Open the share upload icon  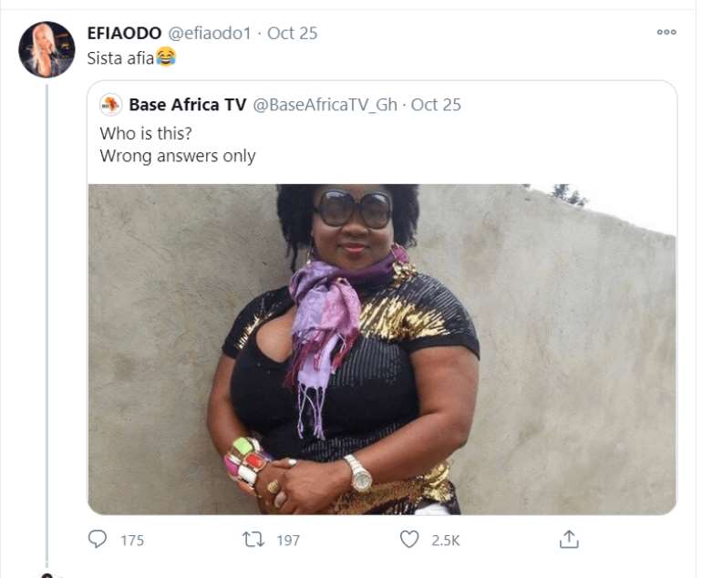(569, 539)
